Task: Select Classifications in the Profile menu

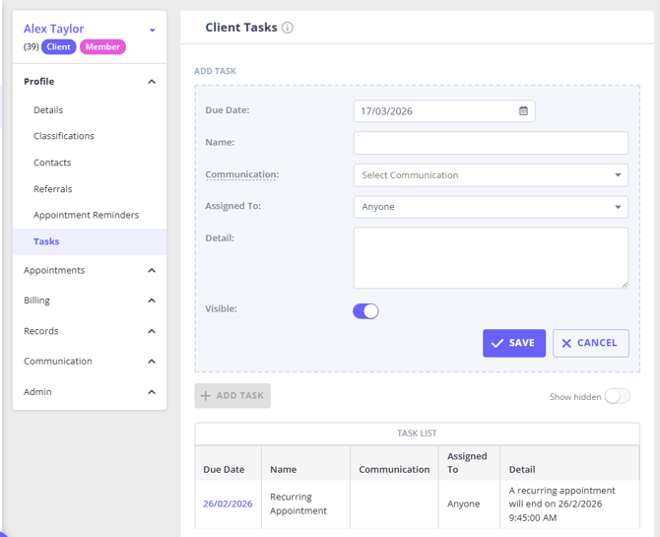Action: (x=64, y=136)
